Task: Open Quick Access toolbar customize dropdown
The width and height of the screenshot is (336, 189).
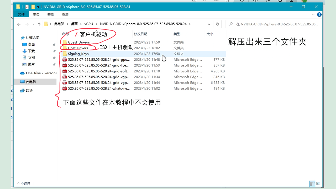Action: click(38, 7)
